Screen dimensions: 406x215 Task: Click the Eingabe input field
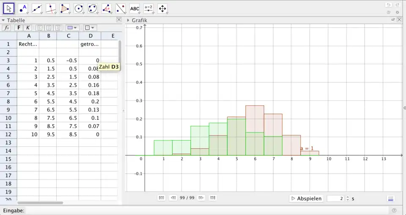tap(207, 210)
